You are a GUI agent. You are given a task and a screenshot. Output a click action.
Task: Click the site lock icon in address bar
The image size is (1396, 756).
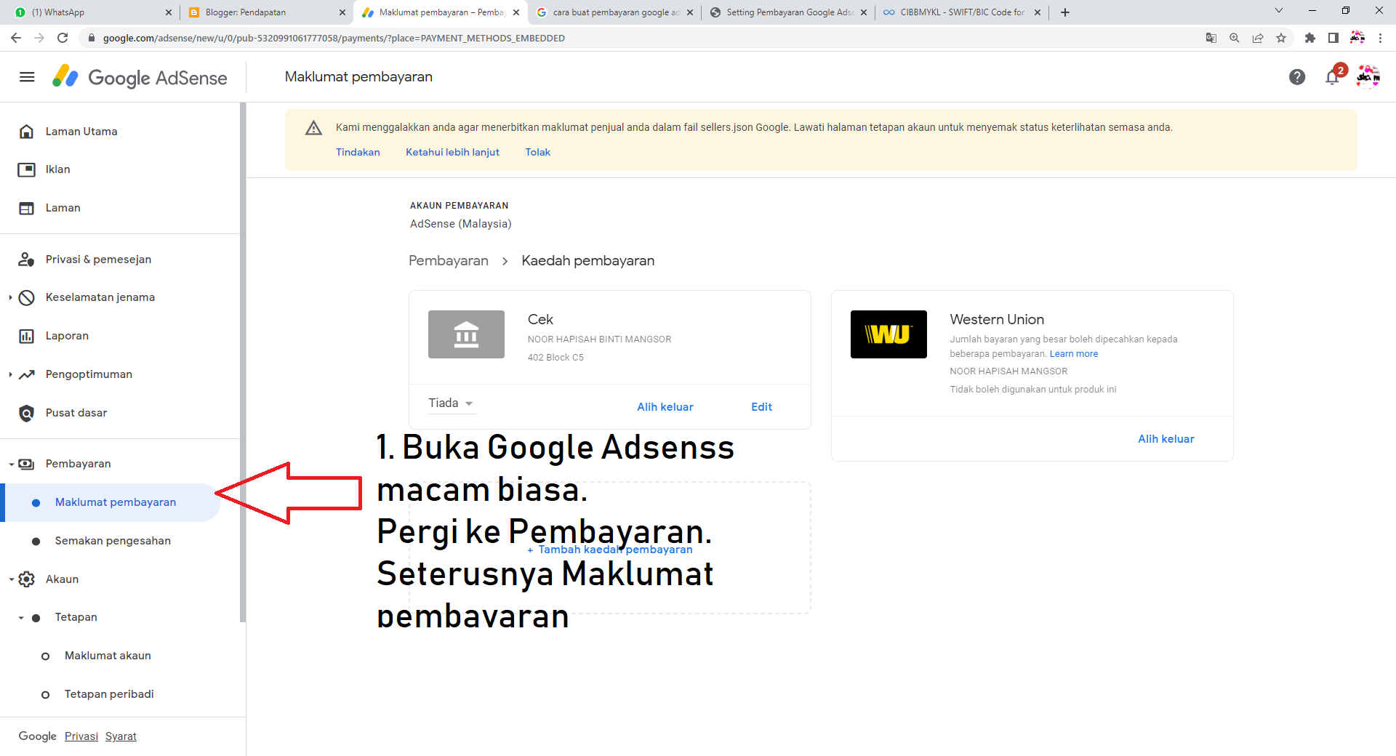pyautogui.click(x=91, y=38)
